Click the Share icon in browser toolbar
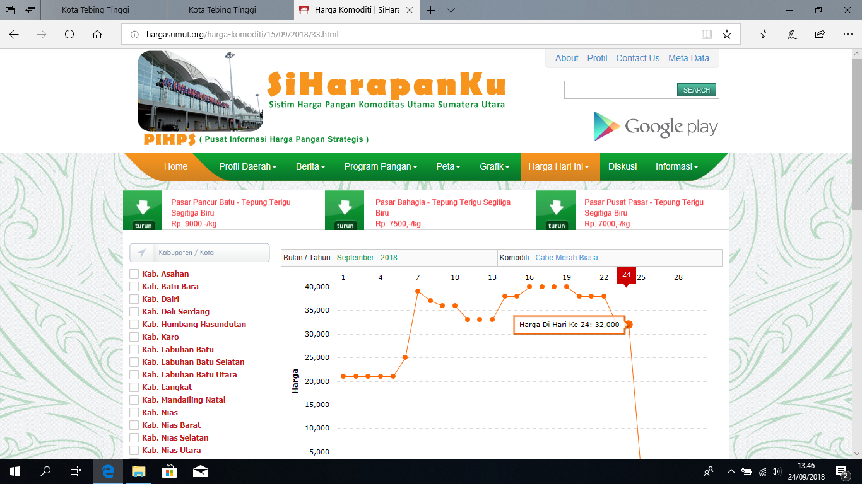 coord(820,35)
